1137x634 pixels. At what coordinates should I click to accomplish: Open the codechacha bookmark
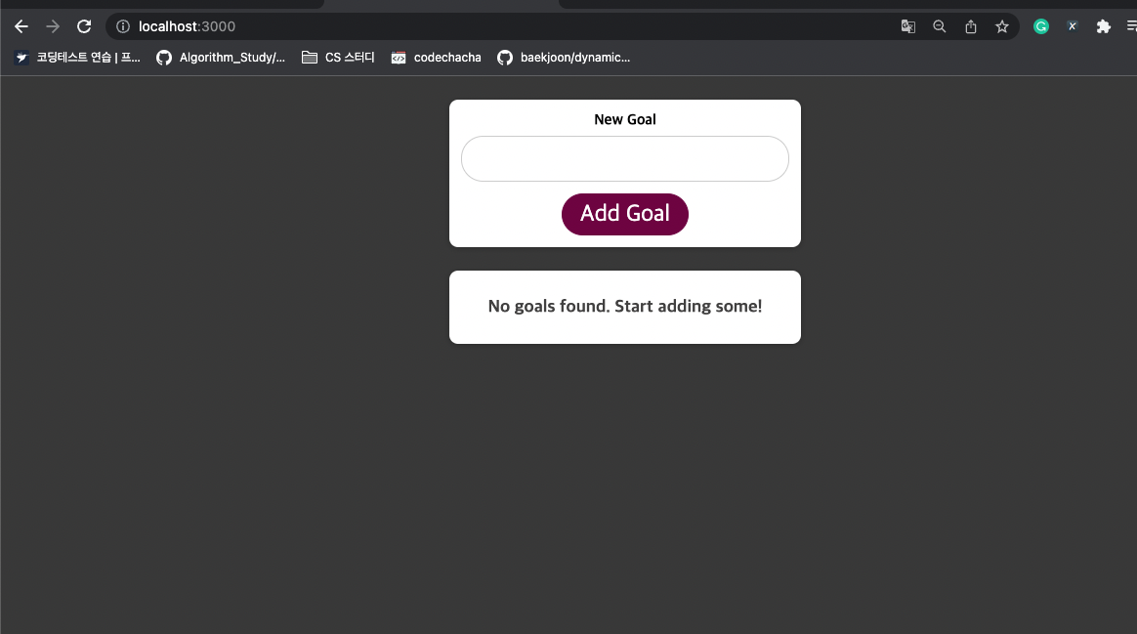(x=436, y=58)
